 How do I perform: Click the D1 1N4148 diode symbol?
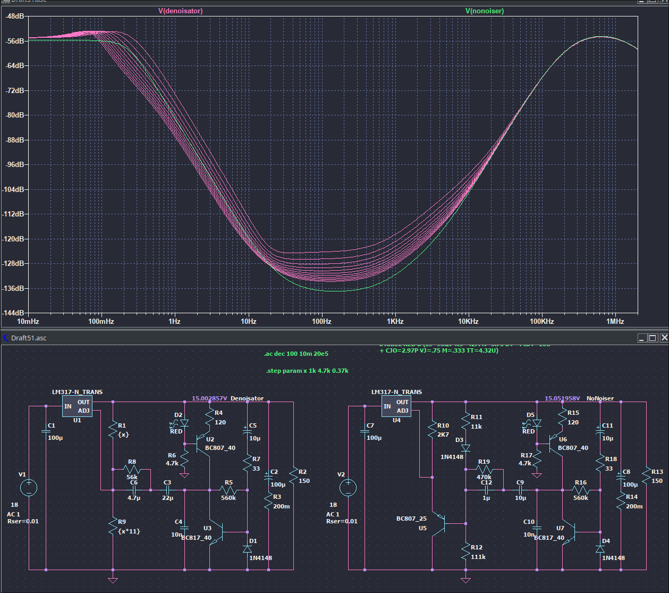click(x=248, y=548)
